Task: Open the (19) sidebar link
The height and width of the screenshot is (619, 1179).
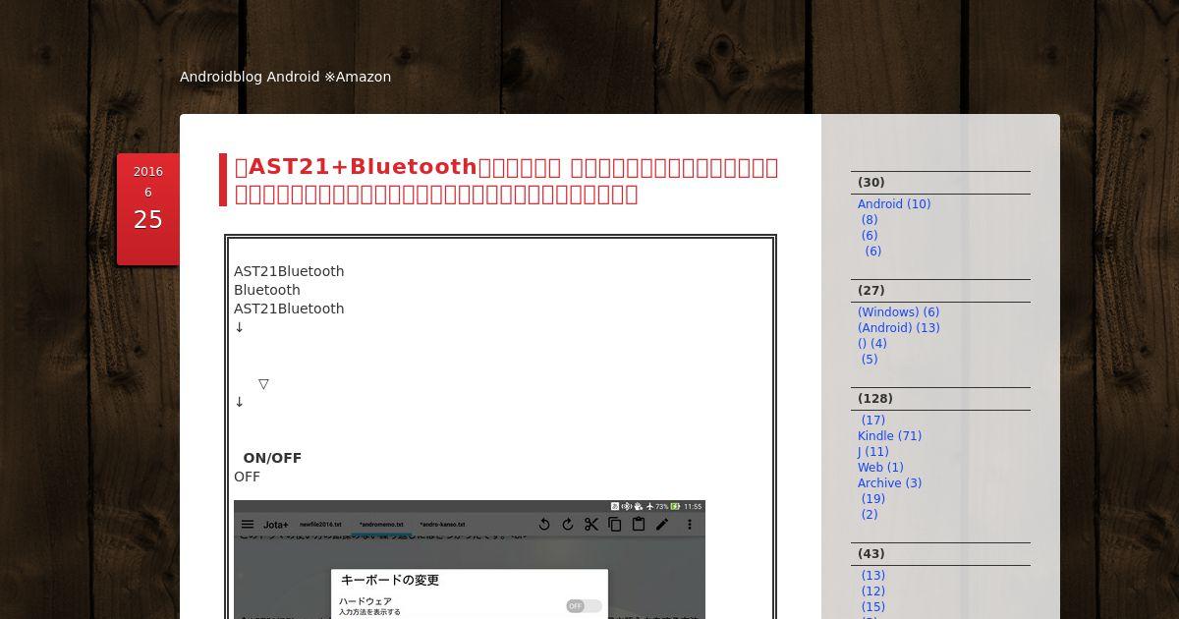Action: 873,499
